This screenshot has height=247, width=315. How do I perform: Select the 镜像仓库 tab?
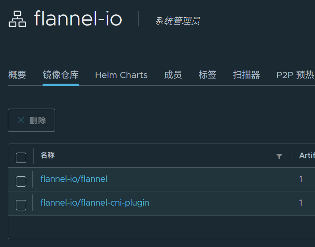tap(61, 75)
